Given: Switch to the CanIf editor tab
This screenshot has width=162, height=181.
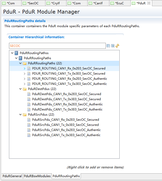Looking at the screenshot, I should pos(98,3).
